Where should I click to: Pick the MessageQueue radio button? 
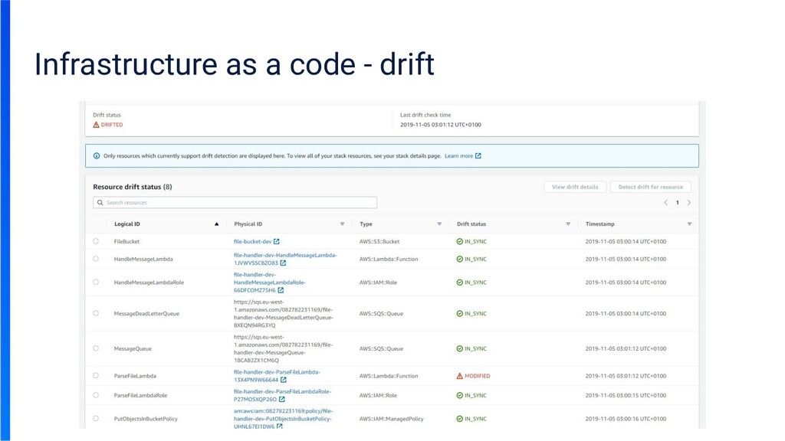pos(96,348)
